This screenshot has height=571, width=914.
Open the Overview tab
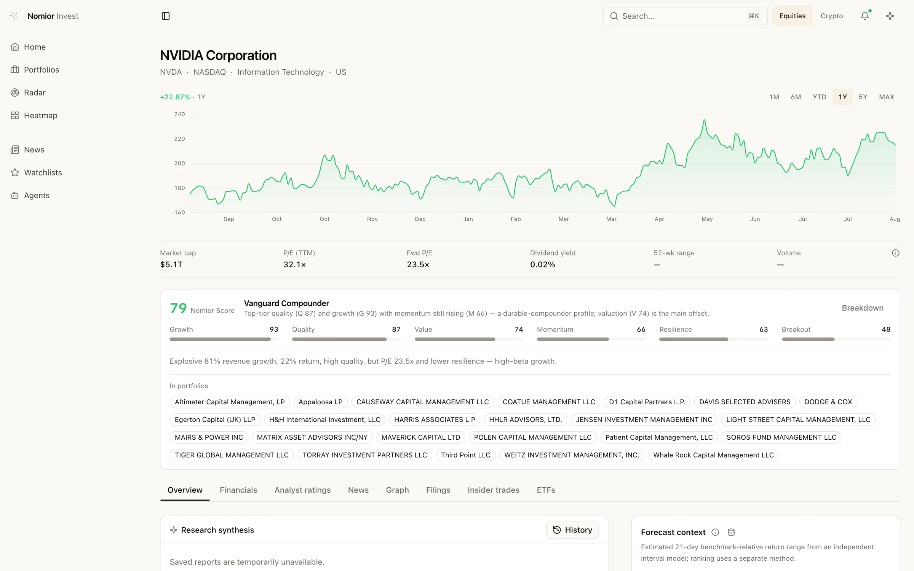point(185,490)
